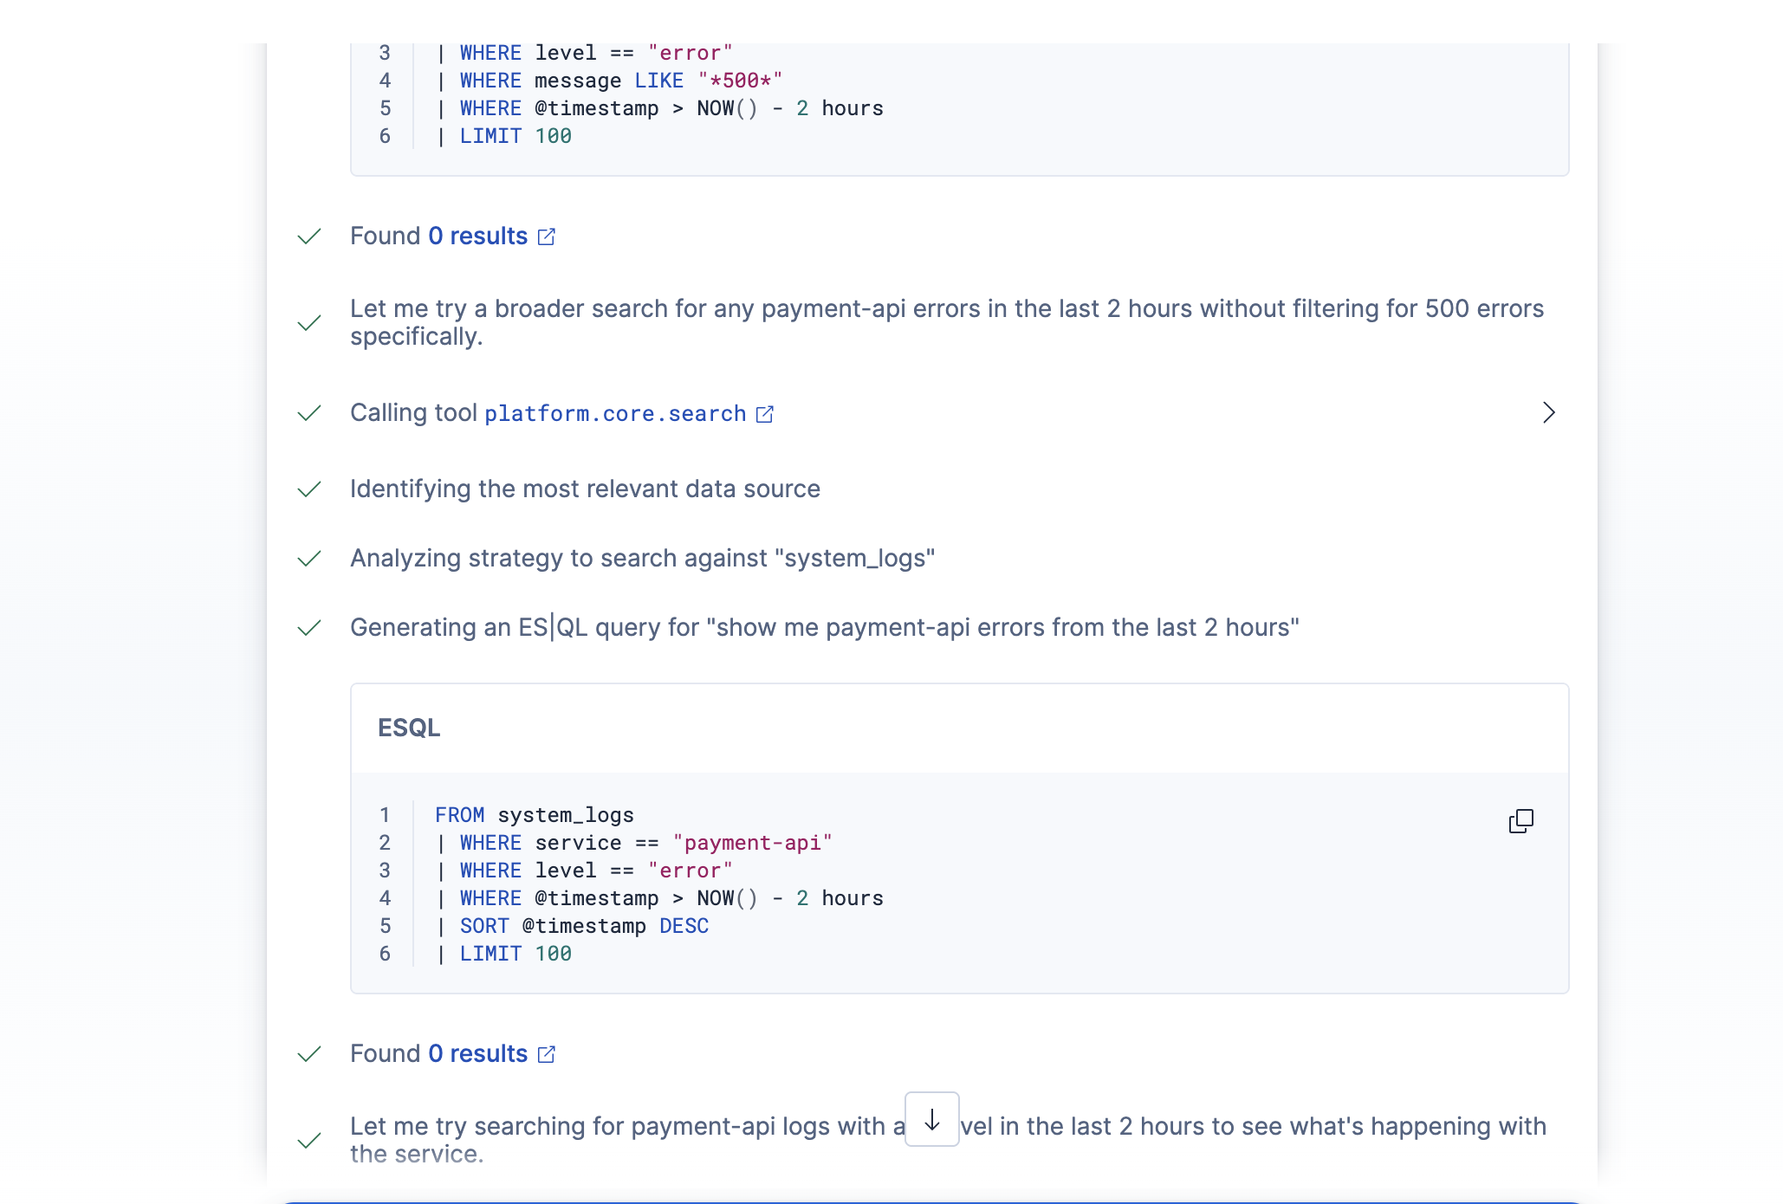Click the scroll-down arrow button
Viewport: 1783px width, 1204px height.
point(931,1119)
